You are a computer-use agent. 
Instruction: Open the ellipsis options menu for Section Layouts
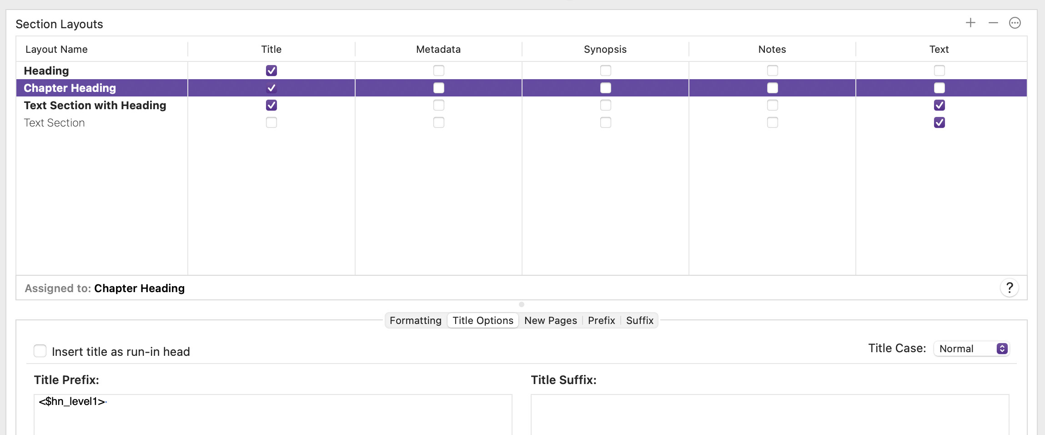click(x=1015, y=23)
